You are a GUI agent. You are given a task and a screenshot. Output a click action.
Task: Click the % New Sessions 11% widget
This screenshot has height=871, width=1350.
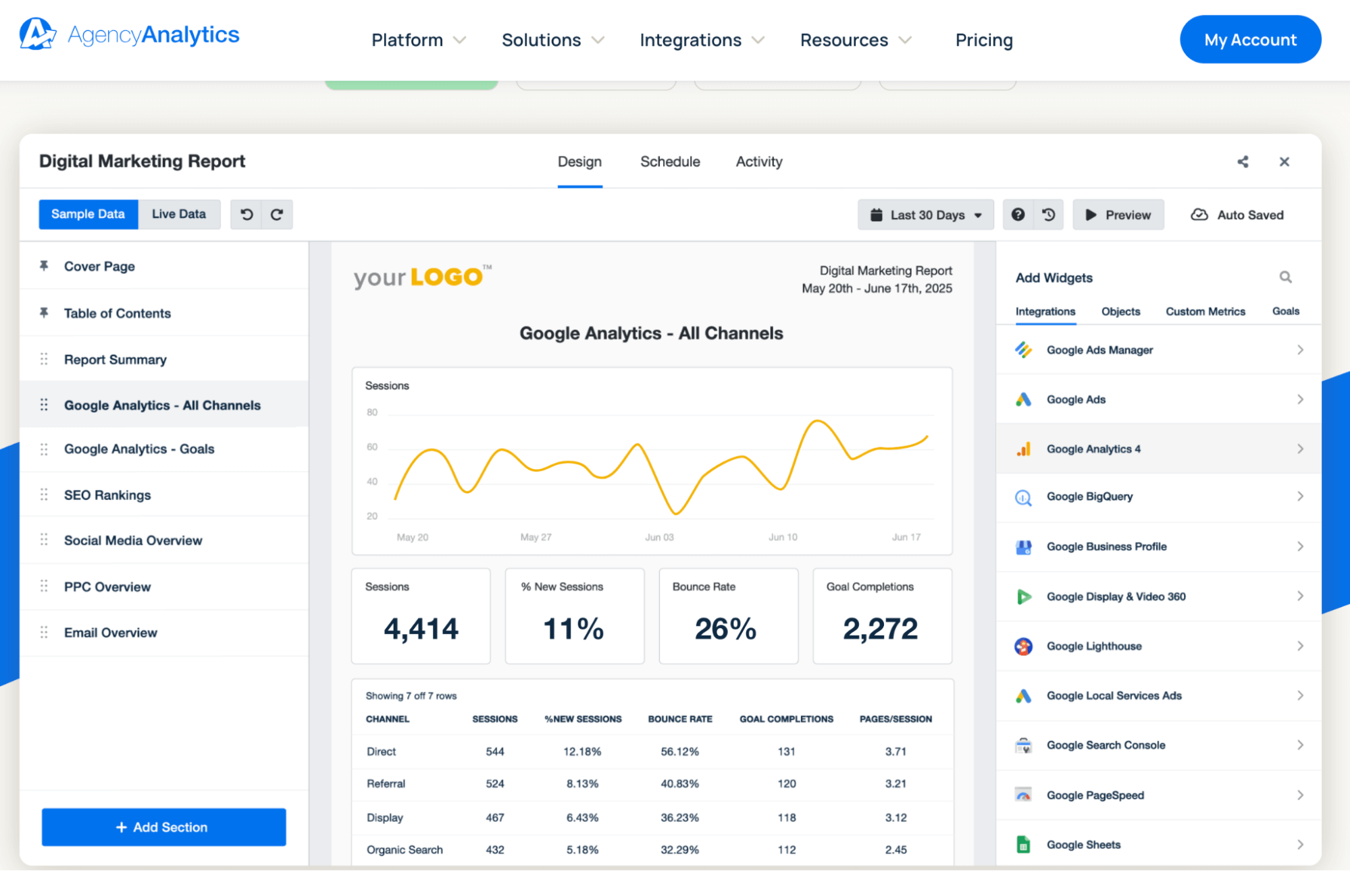(575, 616)
